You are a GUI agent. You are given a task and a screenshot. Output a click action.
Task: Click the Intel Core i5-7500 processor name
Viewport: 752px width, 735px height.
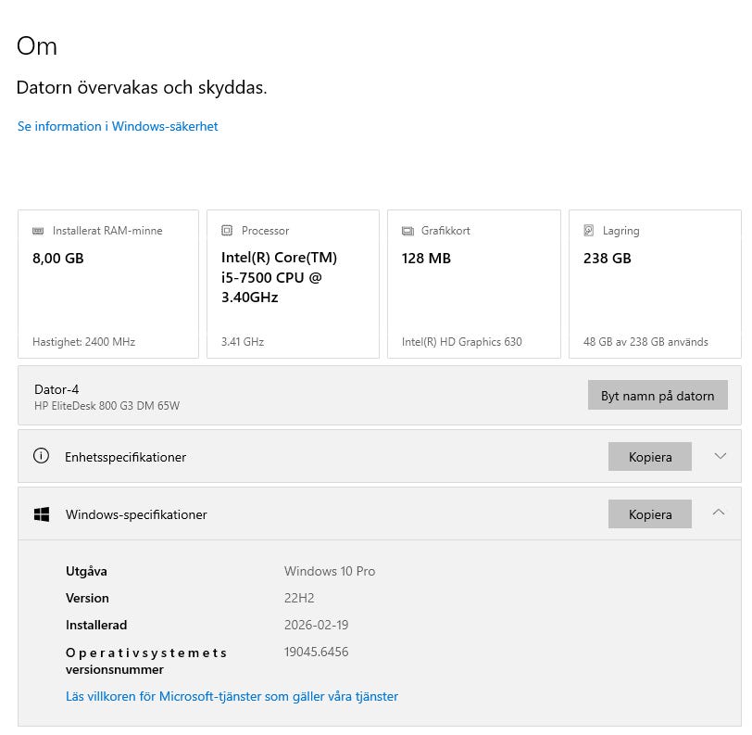coord(279,277)
